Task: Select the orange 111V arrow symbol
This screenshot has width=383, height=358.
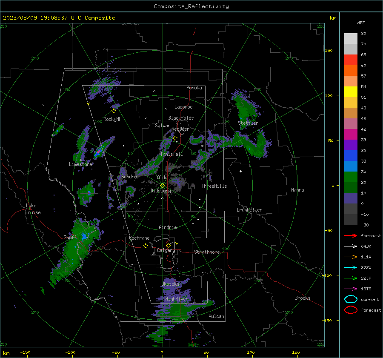Action: pyautogui.click(x=351, y=257)
